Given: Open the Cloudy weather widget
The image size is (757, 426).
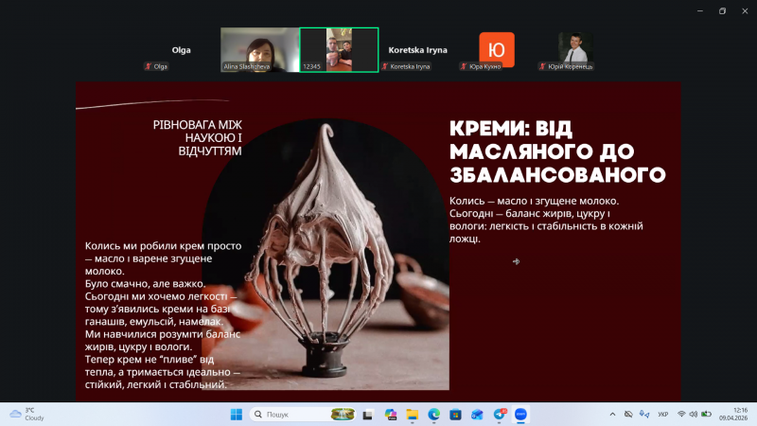Looking at the screenshot, I should tap(26, 415).
